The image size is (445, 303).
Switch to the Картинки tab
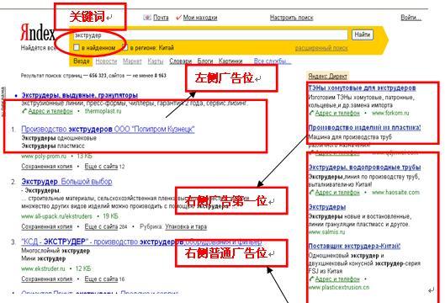pos(230,61)
